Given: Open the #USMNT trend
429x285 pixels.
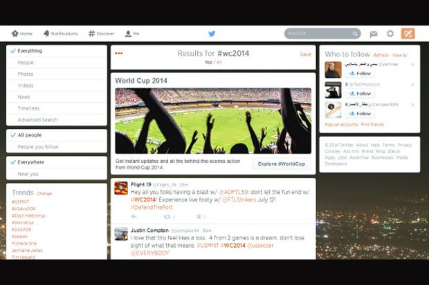Looking at the screenshot, I should (20, 202).
